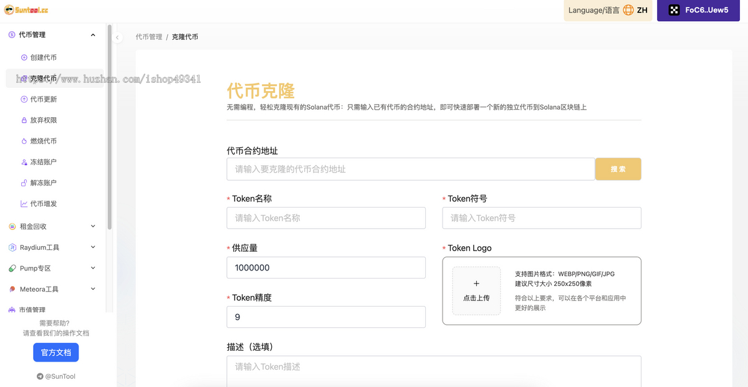Viewport: 748px width, 387px height.
Task: Open the 代币更新 menu item
Action: point(55,99)
